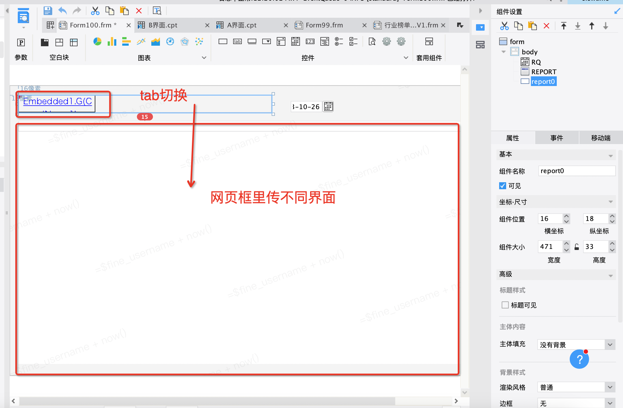This screenshot has width=623, height=408.
Task: Open the tab overflow list arrow
Action: click(460, 25)
